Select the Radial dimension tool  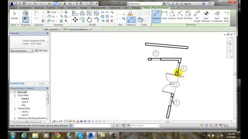pos(180,15)
